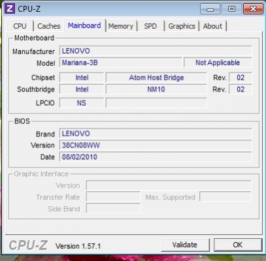Viewport: 266px width, 261px height.
Task: Switch to the CPU tab
Action: coord(20,26)
